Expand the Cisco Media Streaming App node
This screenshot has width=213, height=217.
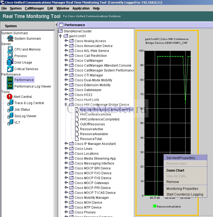point(66,158)
